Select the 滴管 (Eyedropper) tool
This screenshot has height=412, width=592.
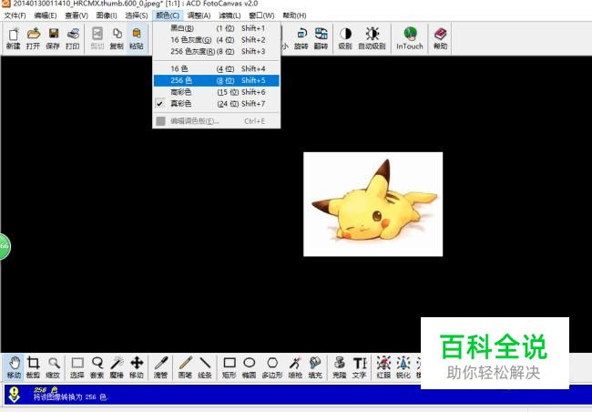tap(161, 367)
